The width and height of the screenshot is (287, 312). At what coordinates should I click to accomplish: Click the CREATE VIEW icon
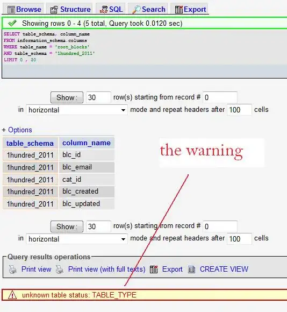[x=191, y=270]
